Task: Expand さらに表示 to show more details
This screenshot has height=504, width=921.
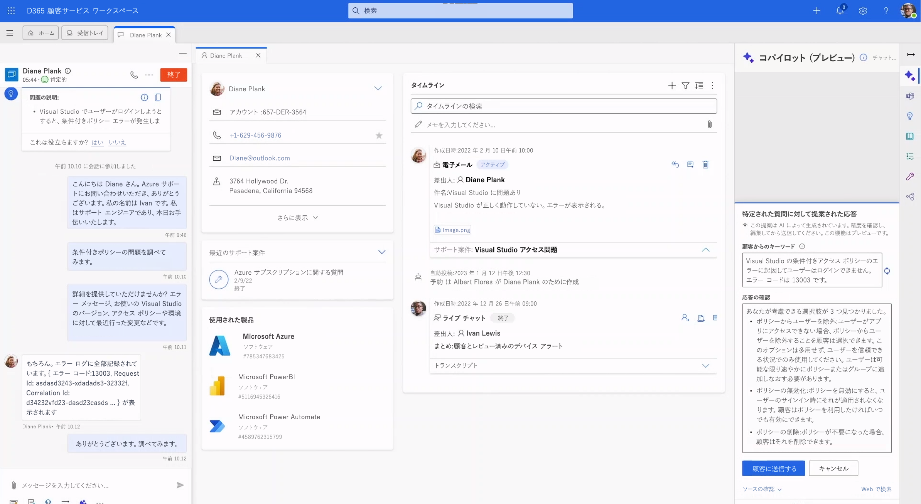Action: click(297, 218)
